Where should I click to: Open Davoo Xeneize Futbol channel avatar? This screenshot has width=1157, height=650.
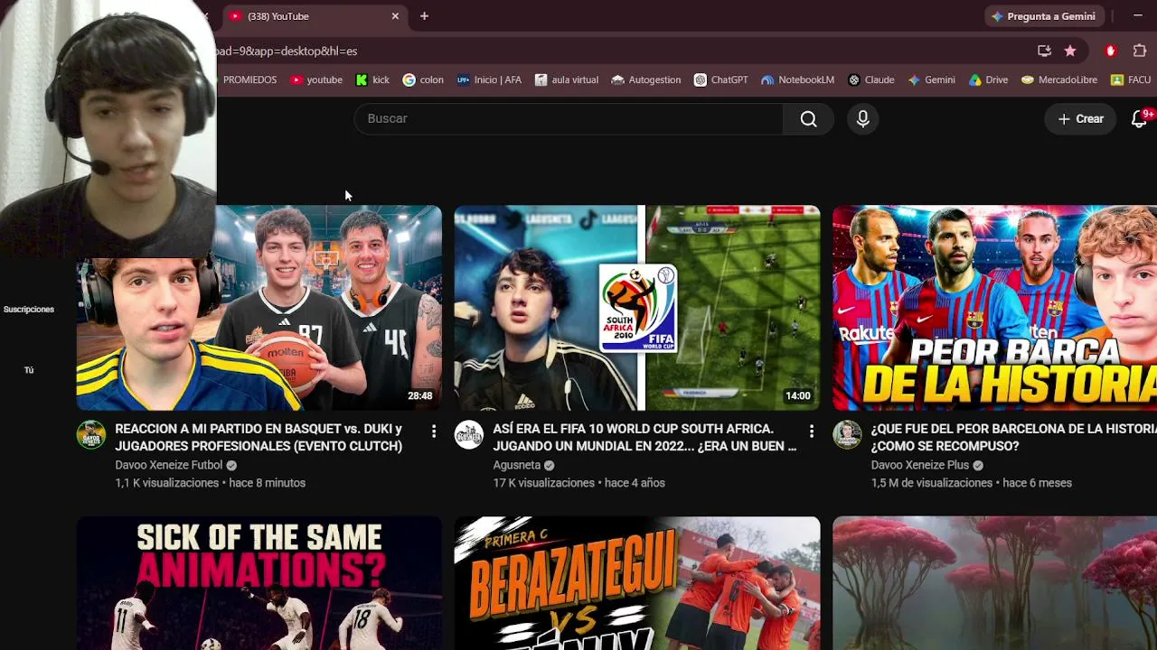(x=91, y=435)
